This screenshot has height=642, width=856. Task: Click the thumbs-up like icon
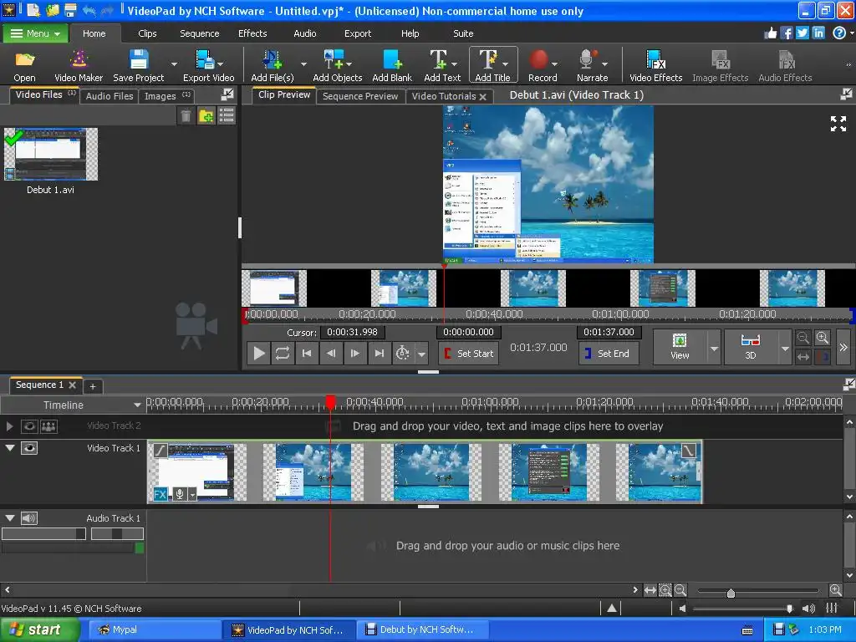click(x=770, y=33)
